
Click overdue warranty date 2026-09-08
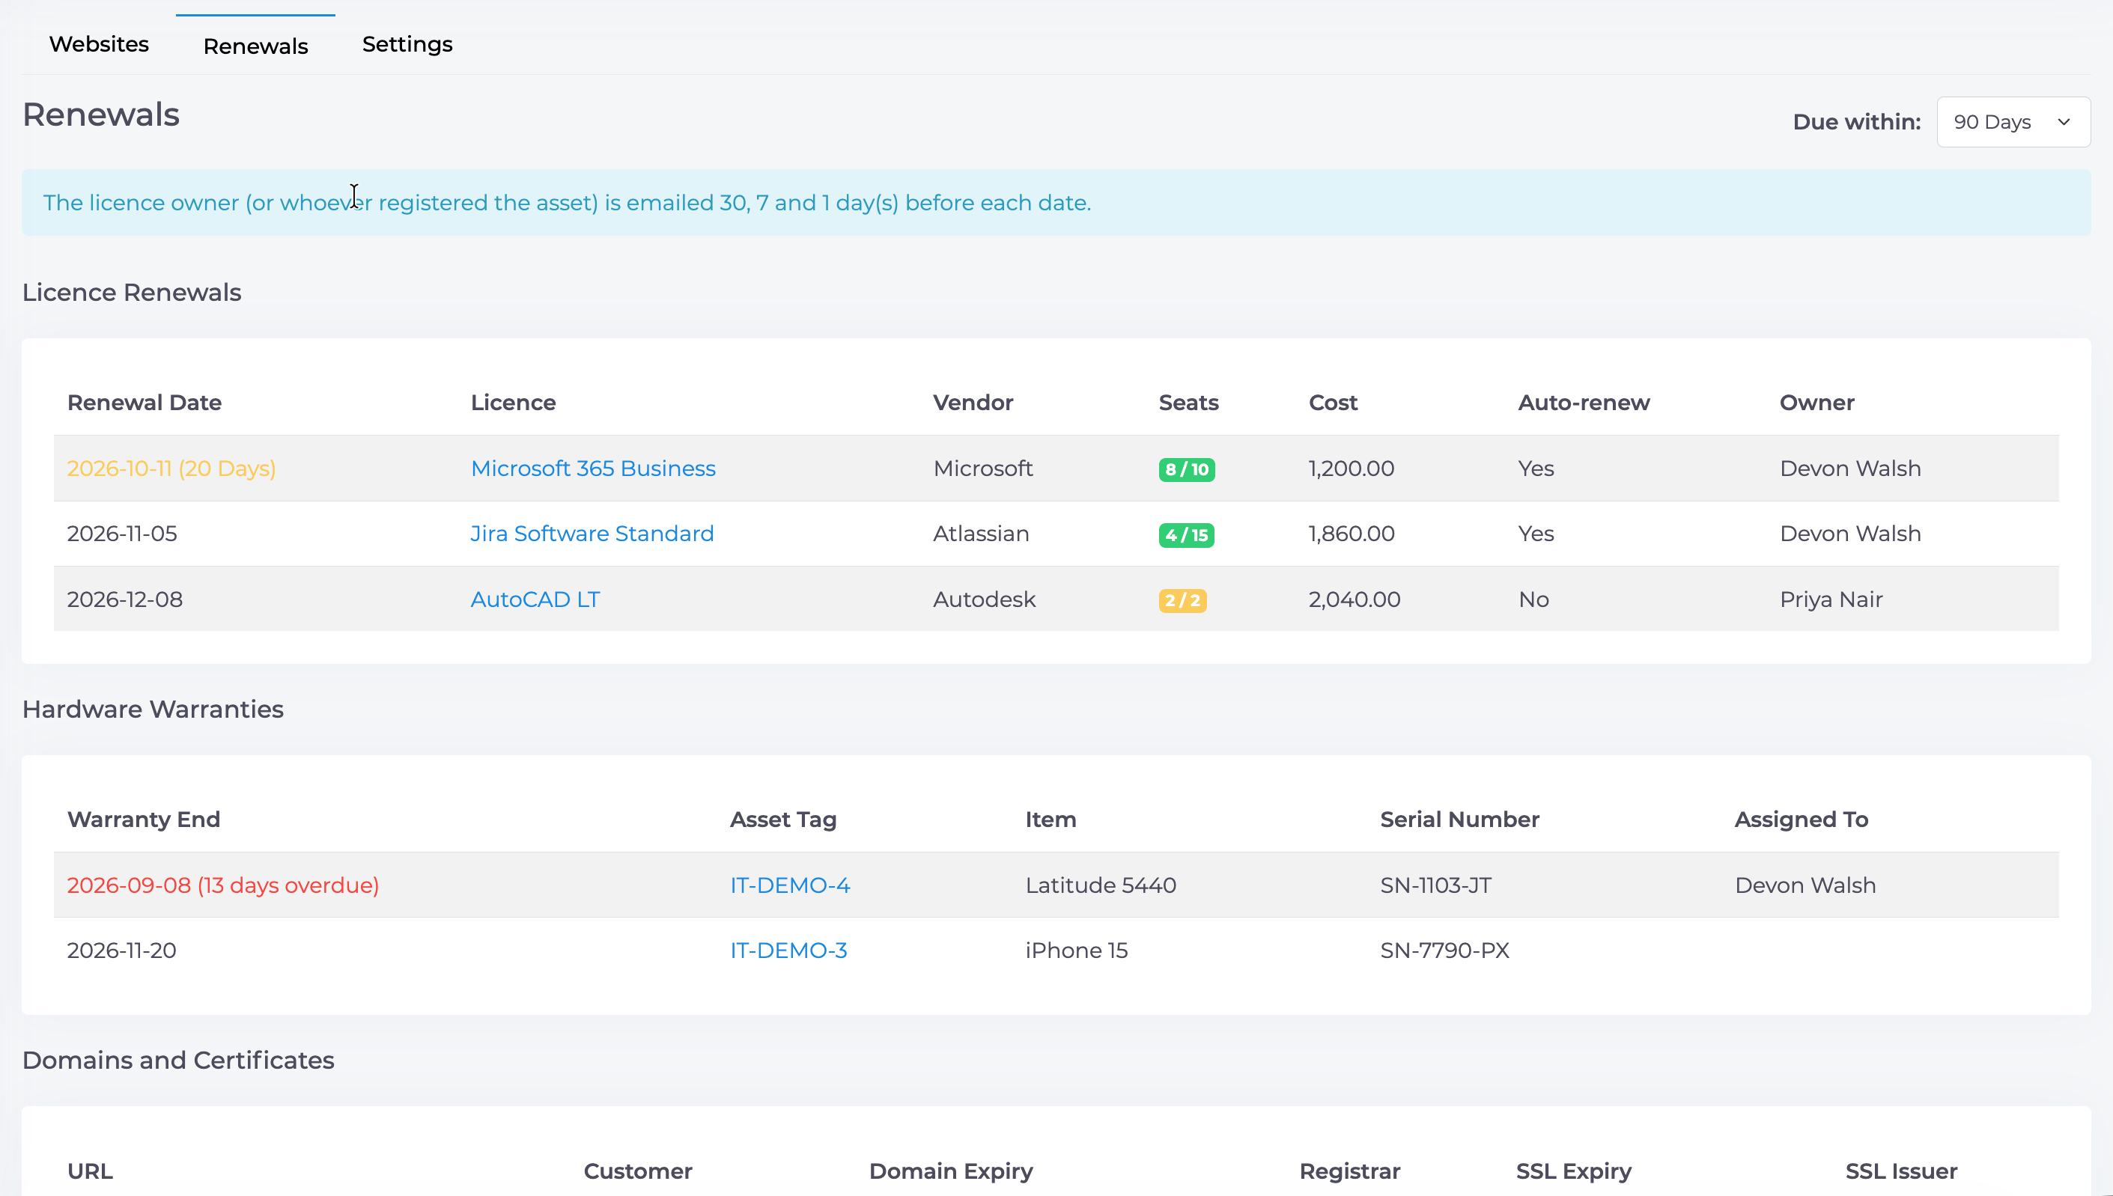point(222,885)
